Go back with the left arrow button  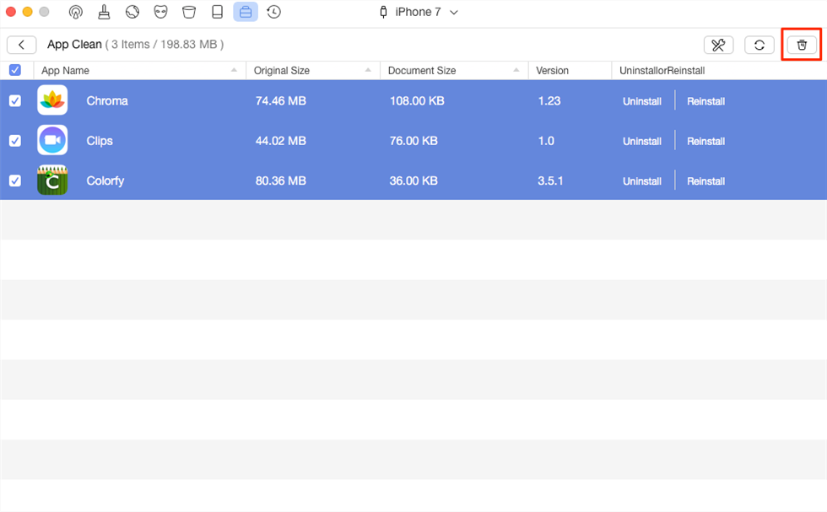(x=21, y=45)
